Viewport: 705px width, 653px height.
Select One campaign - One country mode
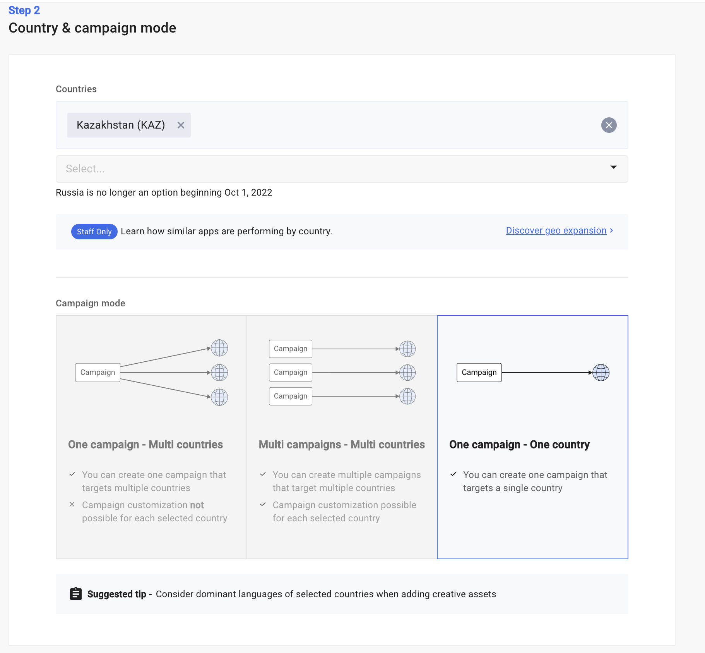(532, 437)
